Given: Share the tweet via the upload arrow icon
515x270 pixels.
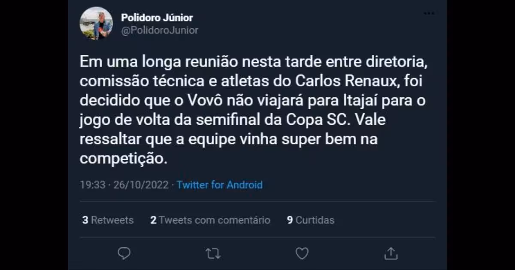Looking at the screenshot, I should (x=391, y=253).
